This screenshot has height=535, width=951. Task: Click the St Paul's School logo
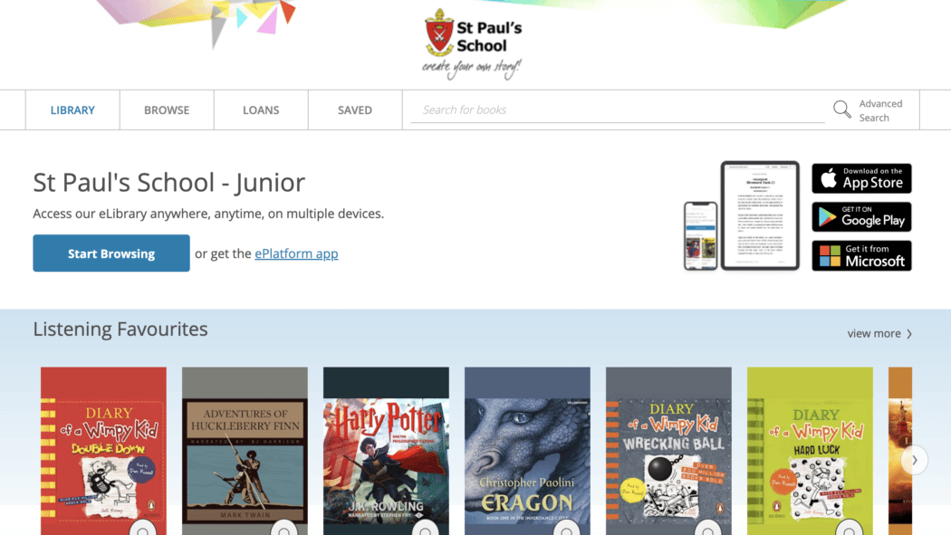coord(473,44)
